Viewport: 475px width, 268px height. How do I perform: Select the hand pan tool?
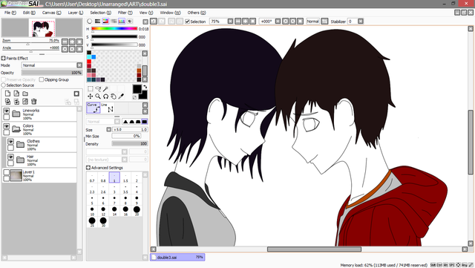click(x=113, y=97)
